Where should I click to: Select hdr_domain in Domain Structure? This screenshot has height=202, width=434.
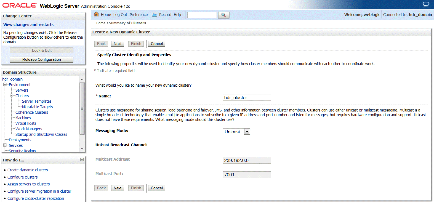pyautogui.click(x=12, y=79)
